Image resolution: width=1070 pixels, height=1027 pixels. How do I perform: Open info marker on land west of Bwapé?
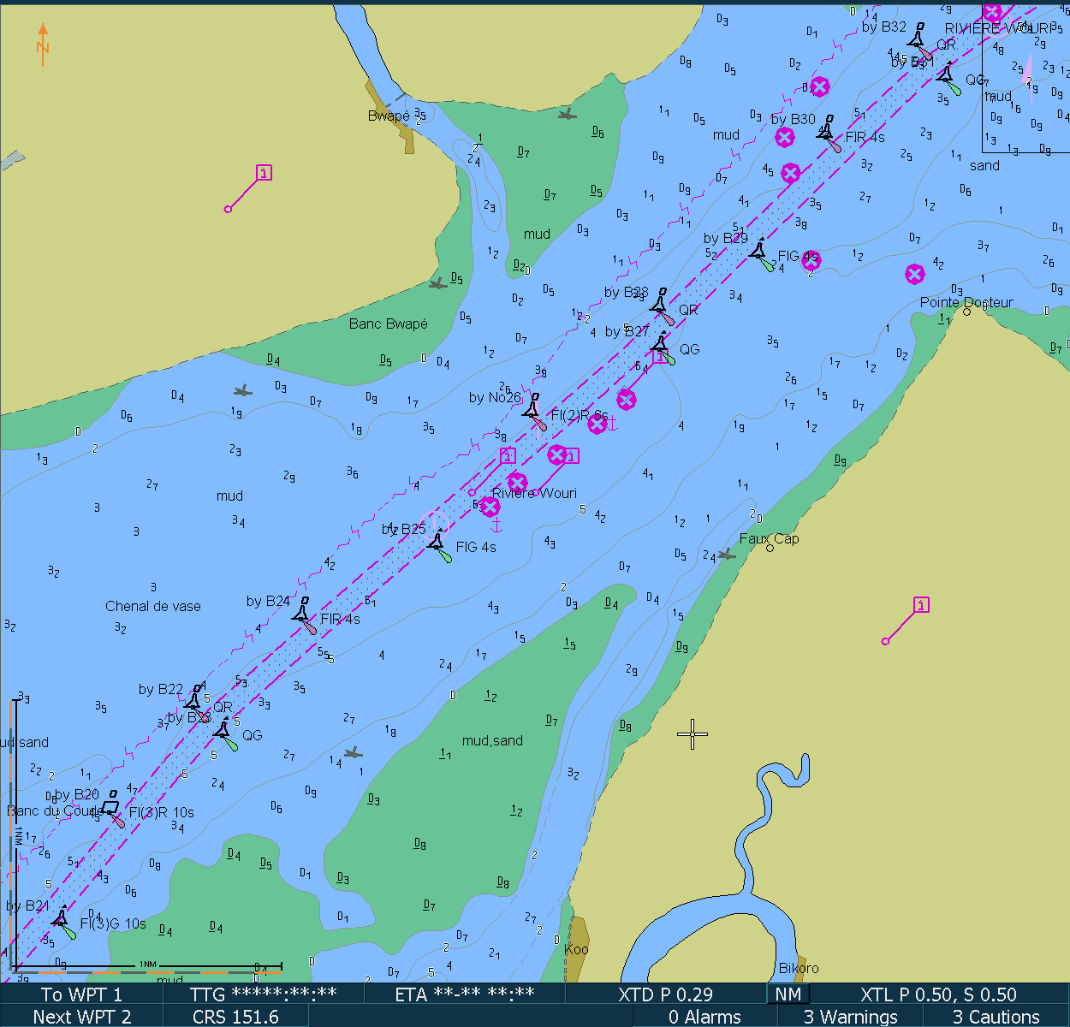[264, 173]
